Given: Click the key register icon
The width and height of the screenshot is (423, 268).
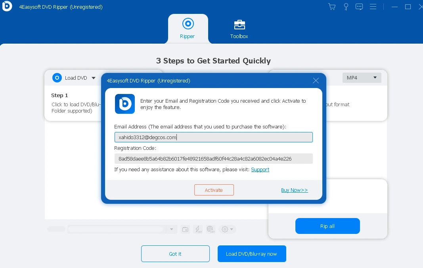Looking at the screenshot, I should tap(346, 7).
